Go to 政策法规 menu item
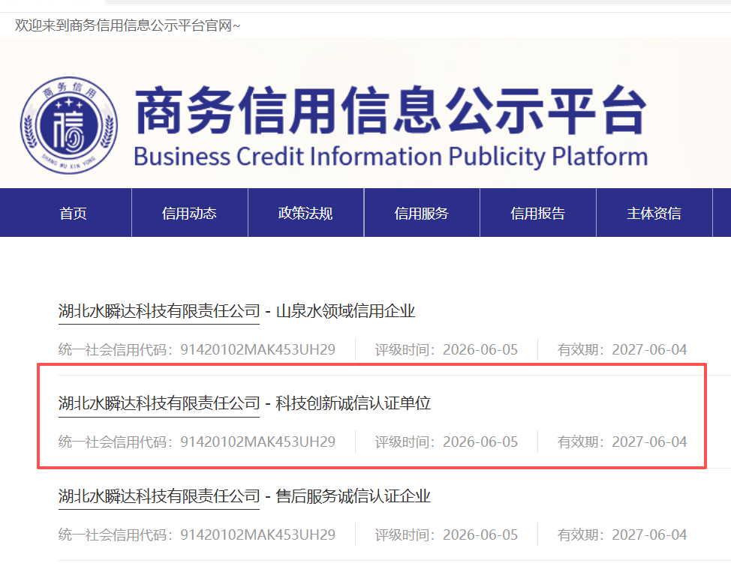Image resolution: width=731 pixels, height=575 pixels. [x=305, y=213]
